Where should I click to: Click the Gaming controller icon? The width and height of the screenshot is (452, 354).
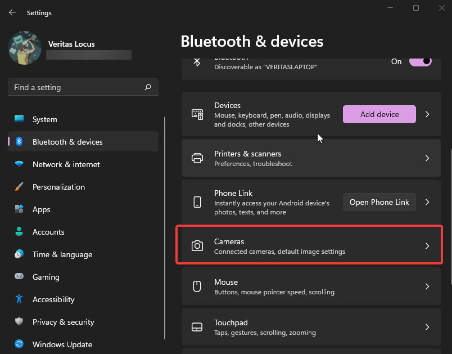coord(19,277)
